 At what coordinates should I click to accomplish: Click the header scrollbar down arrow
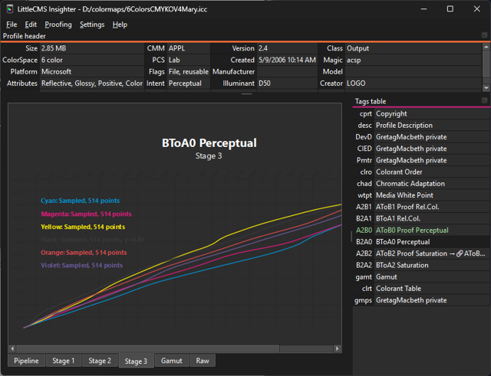486,86
